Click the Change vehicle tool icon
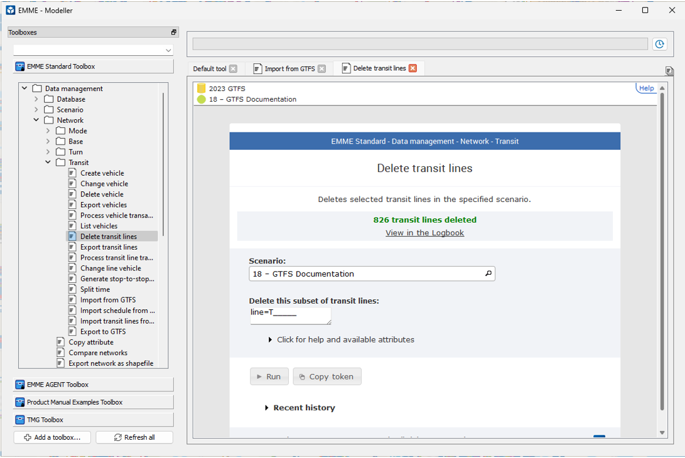This screenshot has width=685, height=458. 73,183
